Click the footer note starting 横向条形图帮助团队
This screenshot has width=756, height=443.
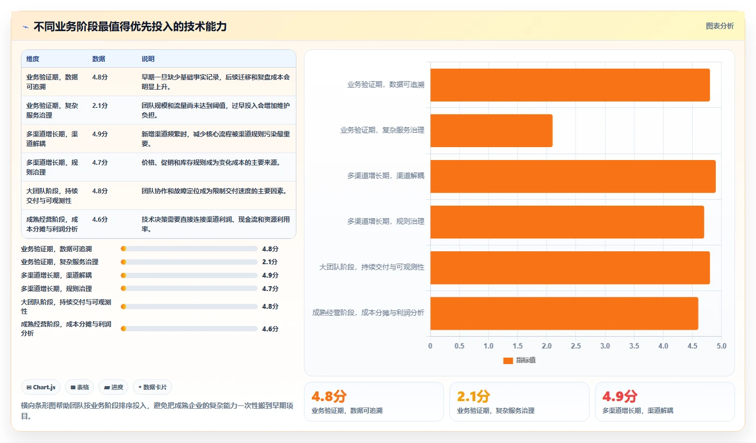[157, 411]
